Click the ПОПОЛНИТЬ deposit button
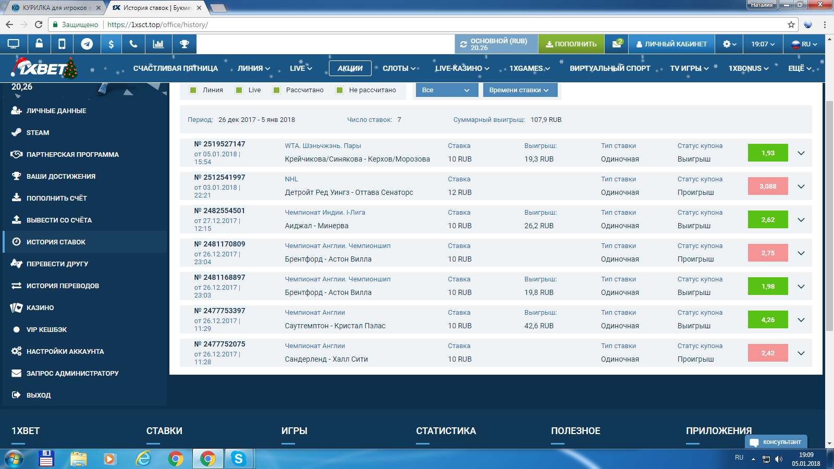Viewport: 834px width, 469px height. point(571,44)
